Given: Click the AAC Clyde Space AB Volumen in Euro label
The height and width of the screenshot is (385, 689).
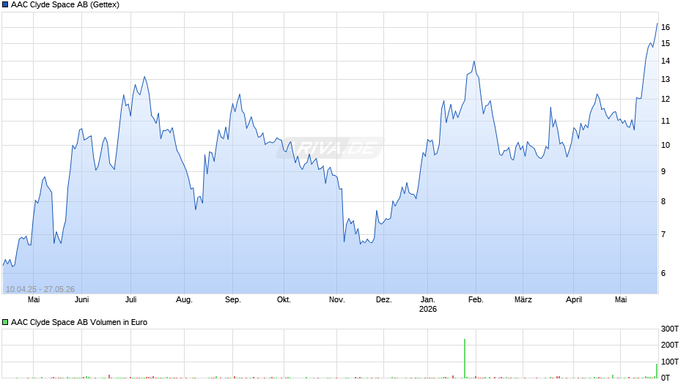Looking at the screenshot, I should [x=79, y=322].
